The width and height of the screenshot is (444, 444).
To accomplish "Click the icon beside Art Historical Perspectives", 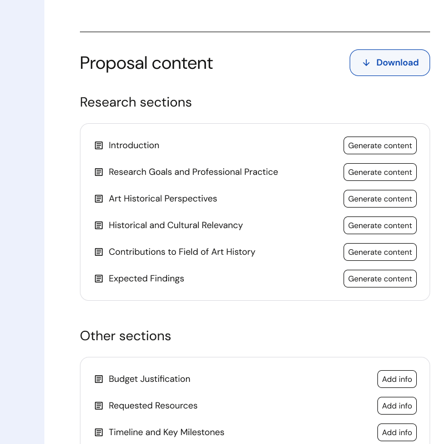I will tap(99, 199).
